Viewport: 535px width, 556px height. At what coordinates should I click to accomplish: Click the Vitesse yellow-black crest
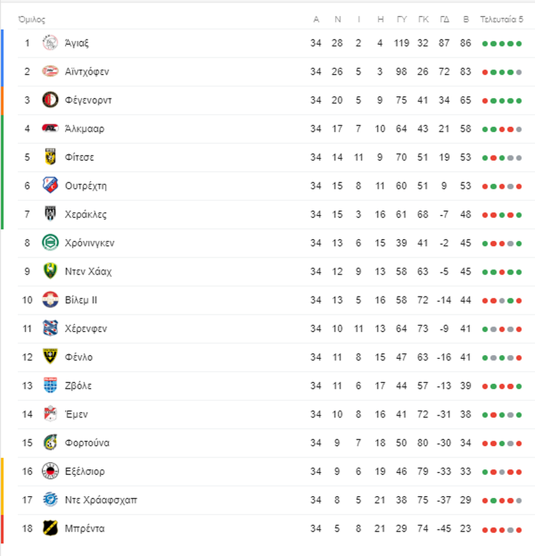tap(50, 157)
